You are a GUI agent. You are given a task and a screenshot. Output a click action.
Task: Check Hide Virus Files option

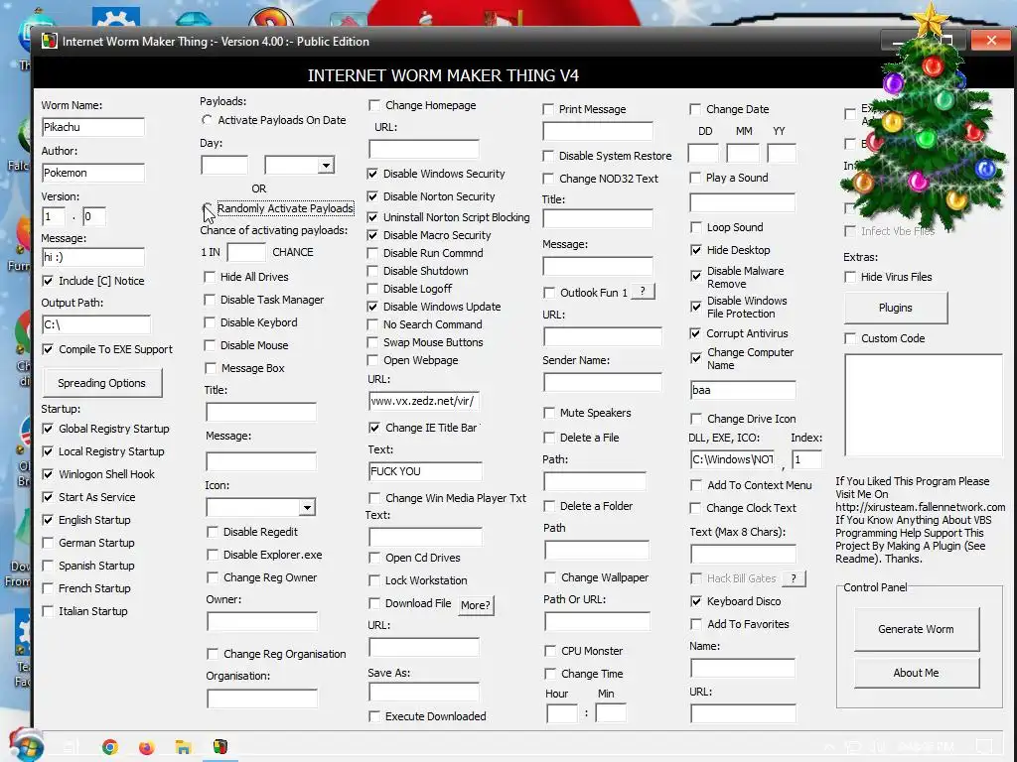click(x=850, y=277)
